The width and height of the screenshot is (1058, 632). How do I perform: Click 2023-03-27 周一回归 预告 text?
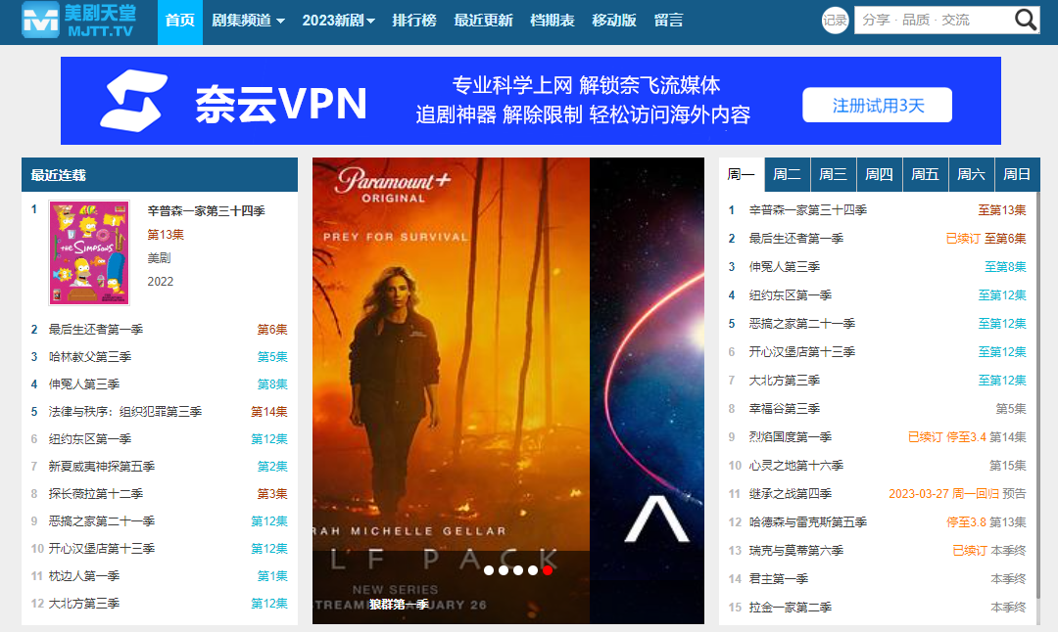(x=957, y=494)
